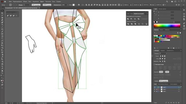
Task: Click the Recolor Artwork wheel icon
Action: click(79, 5)
